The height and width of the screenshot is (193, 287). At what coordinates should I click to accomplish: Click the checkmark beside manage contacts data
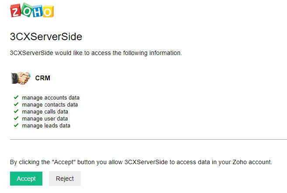point(16,104)
